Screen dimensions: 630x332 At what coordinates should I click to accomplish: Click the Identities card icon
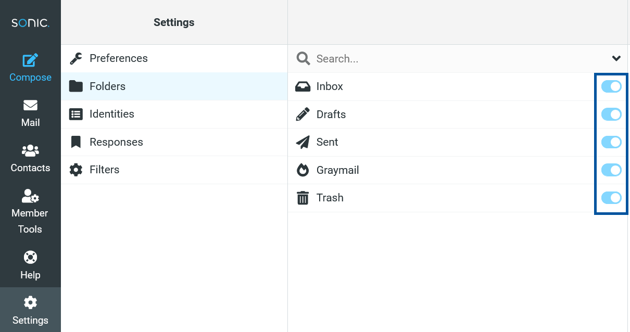(x=76, y=114)
